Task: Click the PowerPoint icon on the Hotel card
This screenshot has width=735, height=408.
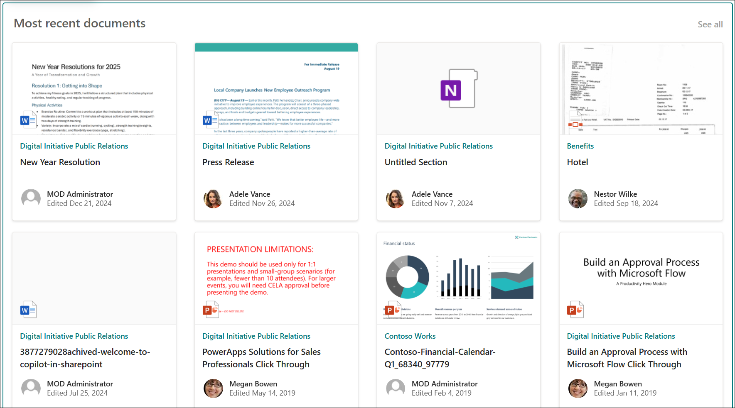Action: pos(575,120)
